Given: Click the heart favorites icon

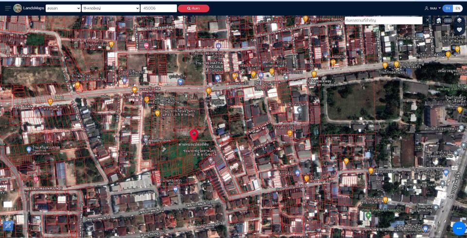Looking at the screenshot, I should click(459, 30).
